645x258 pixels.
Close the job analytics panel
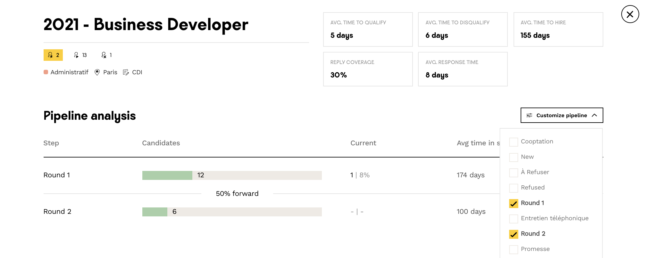click(630, 14)
